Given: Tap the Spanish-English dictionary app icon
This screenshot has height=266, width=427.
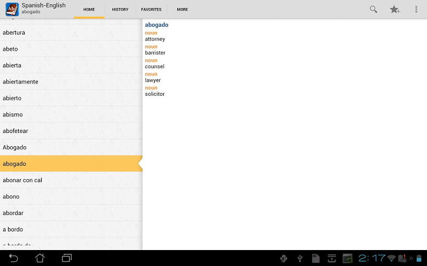Looking at the screenshot, I should point(12,9).
